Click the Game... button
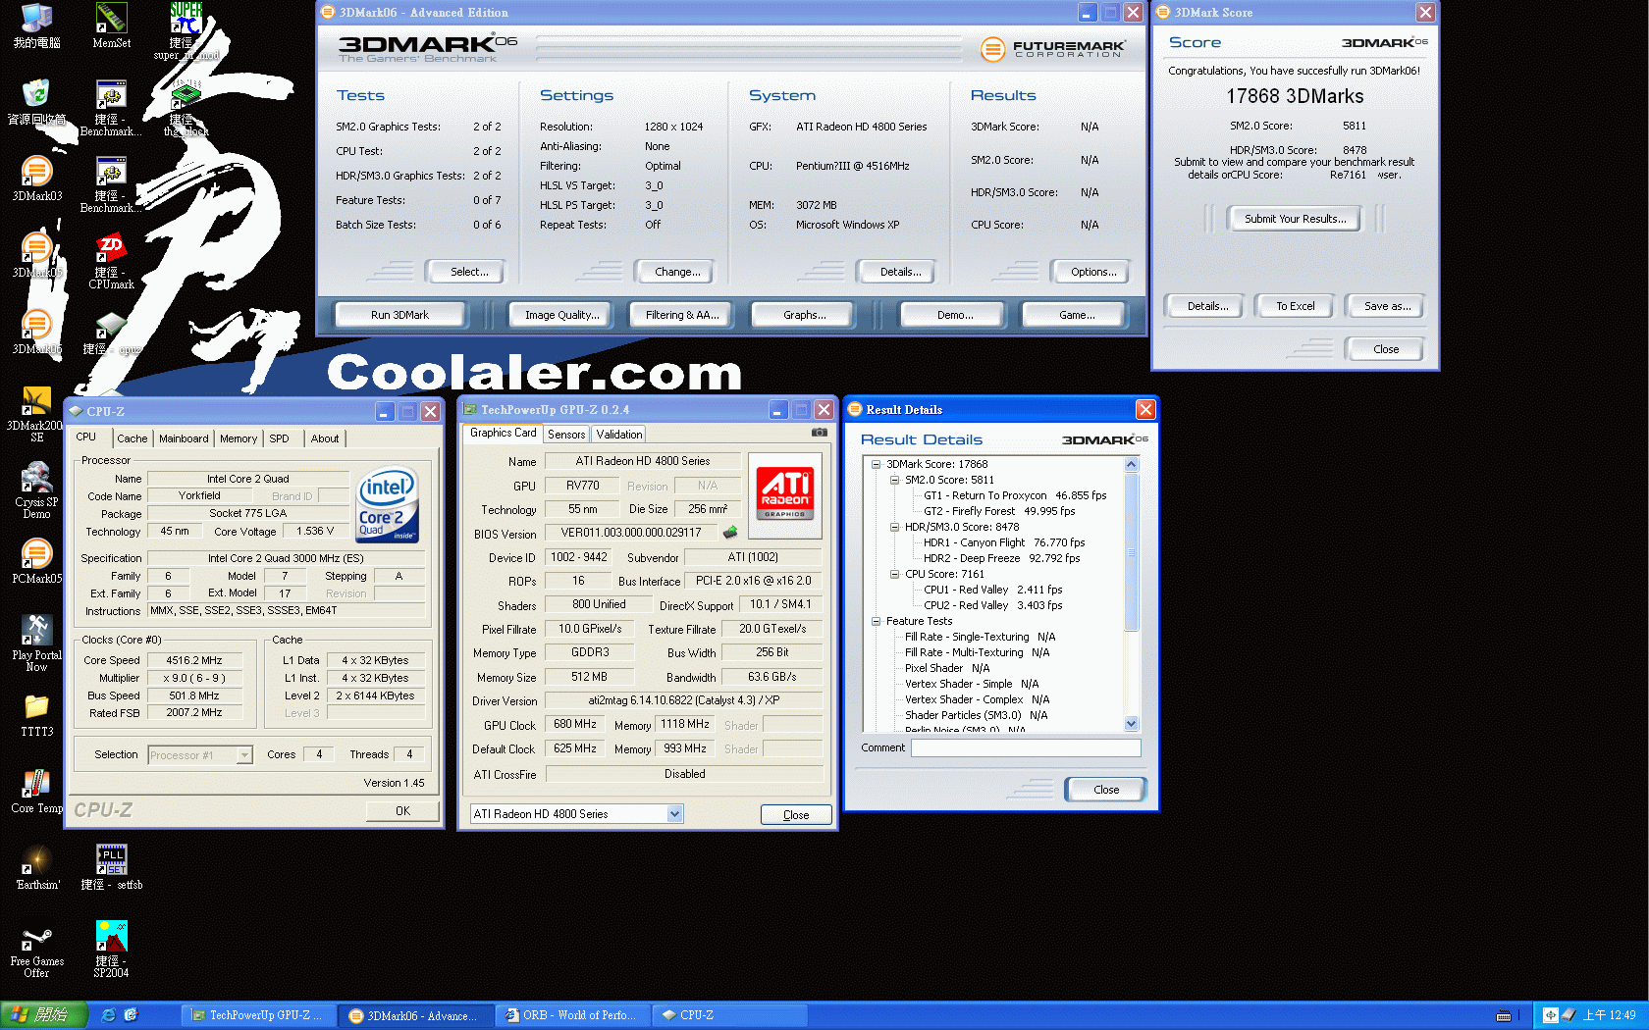 pos(1076,315)
